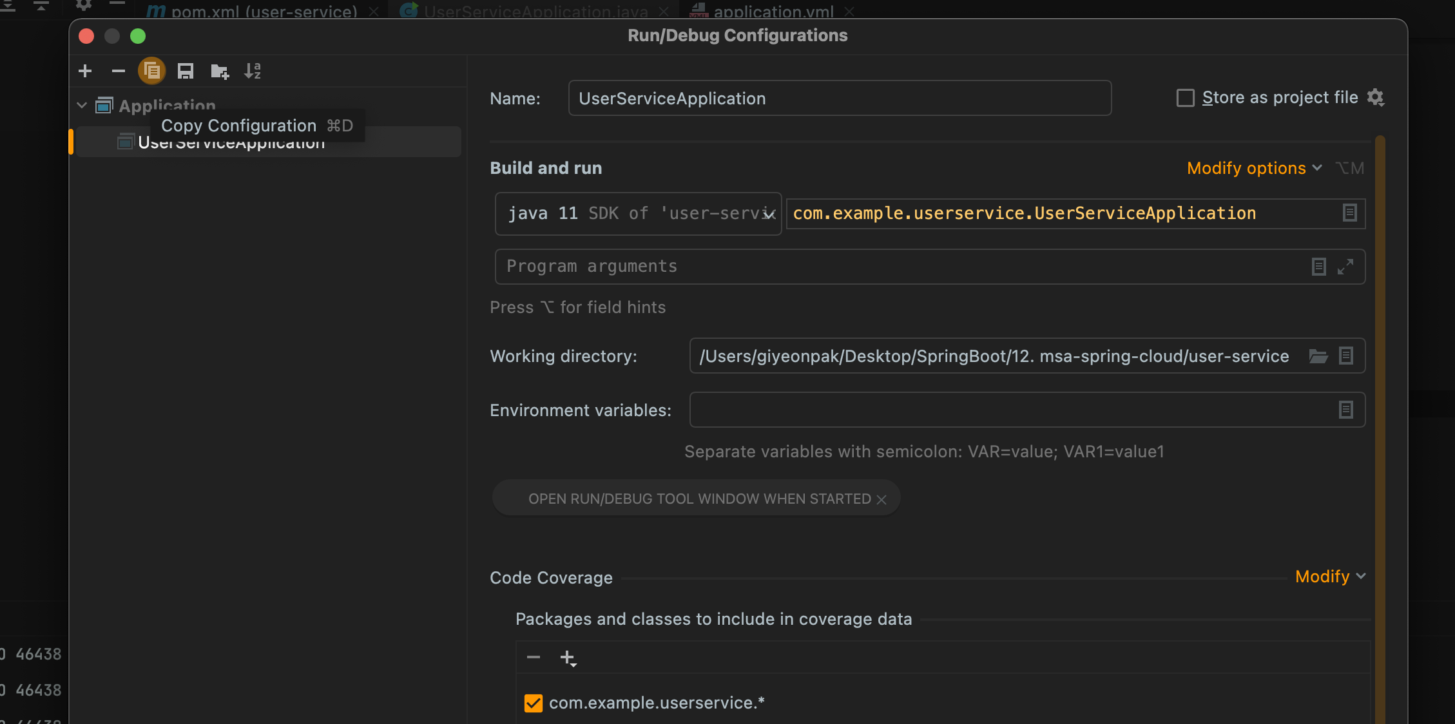Open the Environment variables editor icon

(1346, 410)
